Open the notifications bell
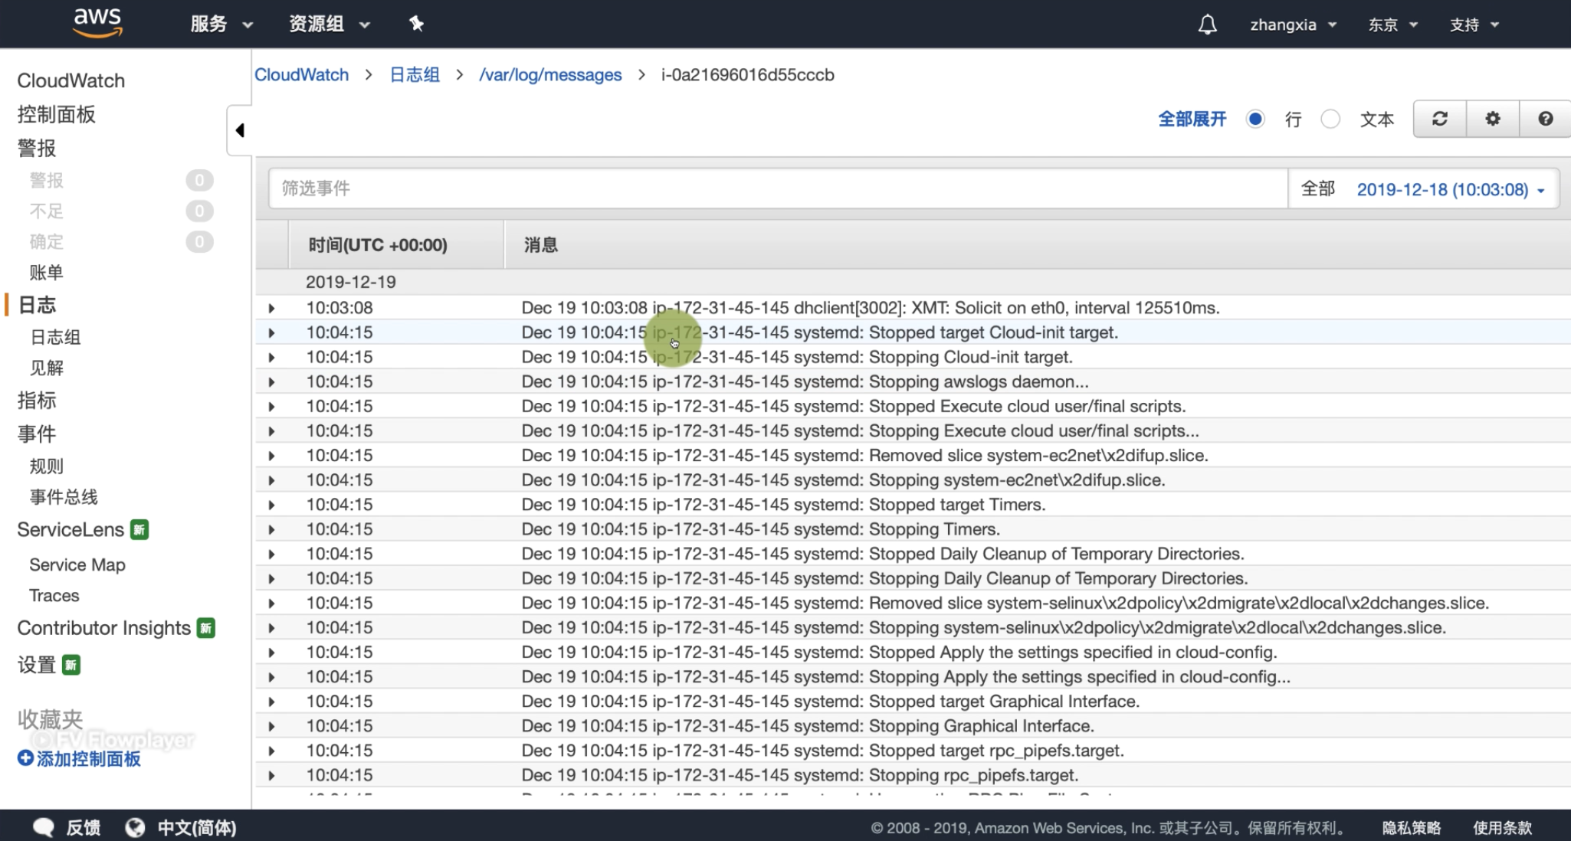The image size is (1571, 841). coord(1207,25)
